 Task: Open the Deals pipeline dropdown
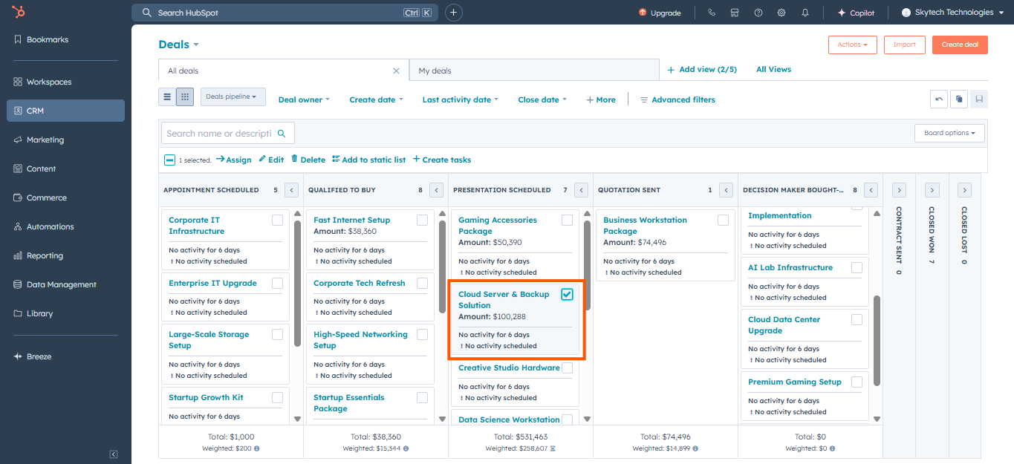[233, 97]
